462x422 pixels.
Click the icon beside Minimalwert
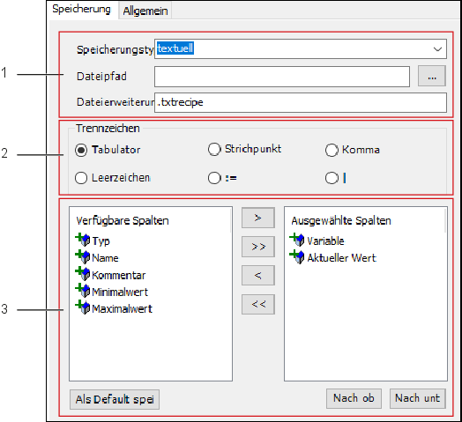pos(83,291)
